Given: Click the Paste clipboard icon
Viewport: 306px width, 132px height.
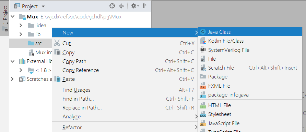Looking at the screenshot, I should 58,79.
